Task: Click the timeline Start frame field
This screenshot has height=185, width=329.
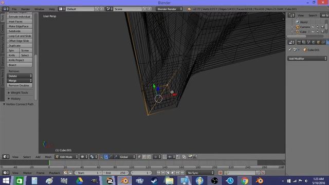Action: point(88,173)
